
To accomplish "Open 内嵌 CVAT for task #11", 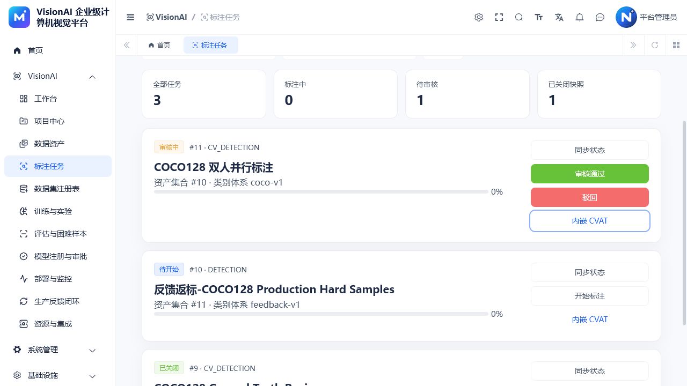I will [590, 221].
